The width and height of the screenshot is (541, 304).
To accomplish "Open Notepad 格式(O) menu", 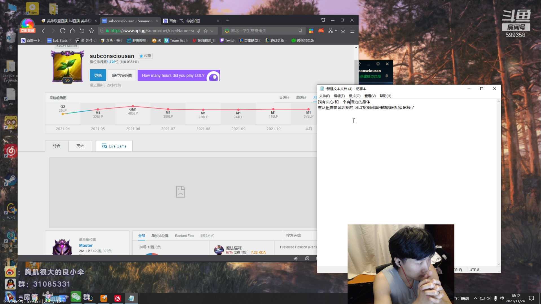I will click(354, 96).
